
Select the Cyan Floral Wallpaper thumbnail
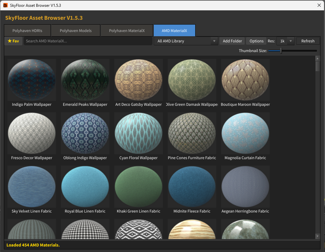tap(139, 133)
